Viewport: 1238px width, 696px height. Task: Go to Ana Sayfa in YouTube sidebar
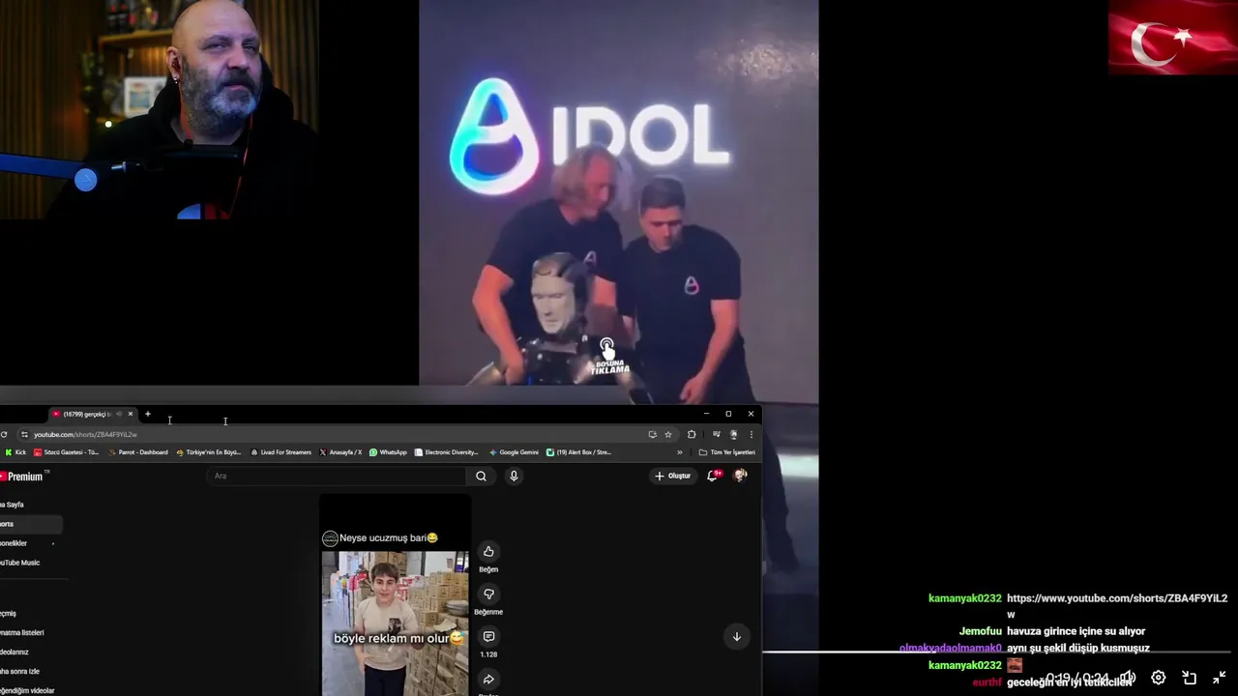pos(29,505)
